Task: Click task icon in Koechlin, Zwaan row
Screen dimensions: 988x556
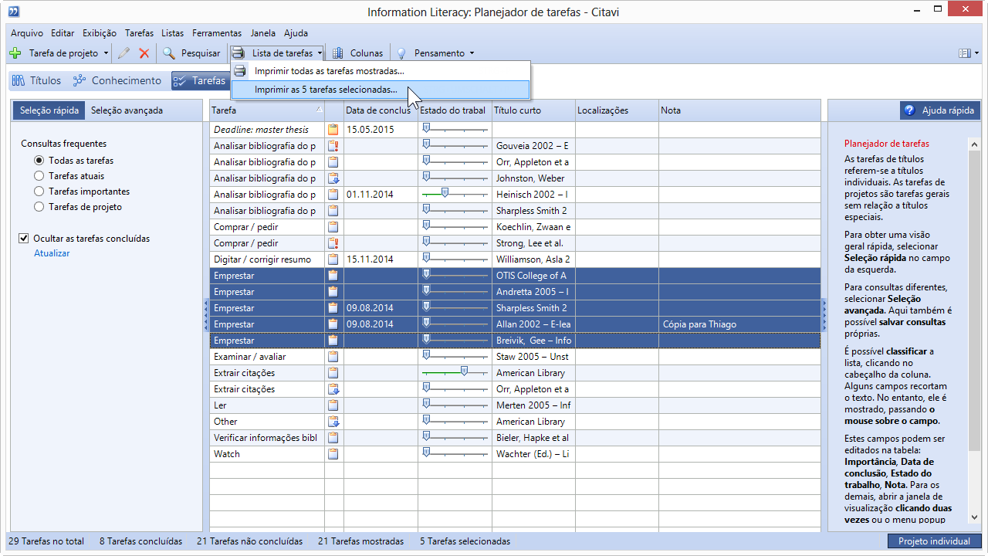Action: [x=333, y=227]
